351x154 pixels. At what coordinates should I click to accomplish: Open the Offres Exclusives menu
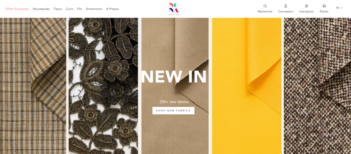(x=17, y=9)
